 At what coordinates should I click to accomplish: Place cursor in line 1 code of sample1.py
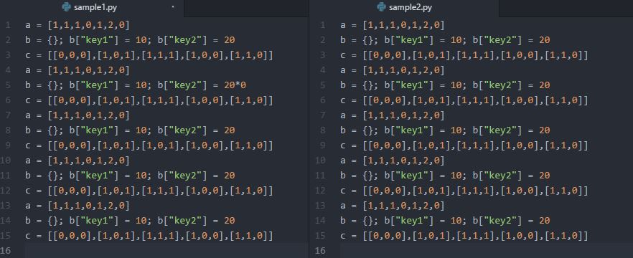click(77, 25)
